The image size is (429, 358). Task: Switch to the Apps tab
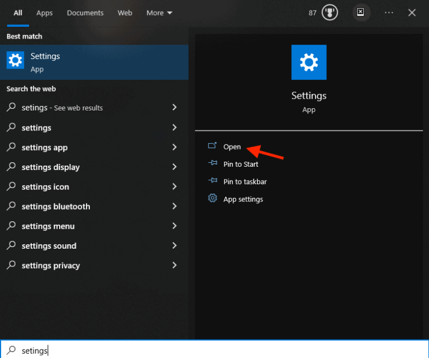tap(44, 13)
